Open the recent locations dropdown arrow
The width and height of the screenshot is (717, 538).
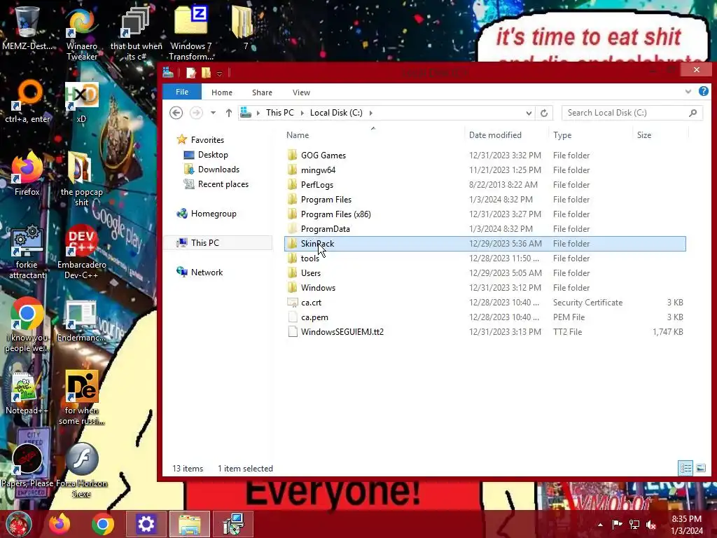(x=213, y=113)
